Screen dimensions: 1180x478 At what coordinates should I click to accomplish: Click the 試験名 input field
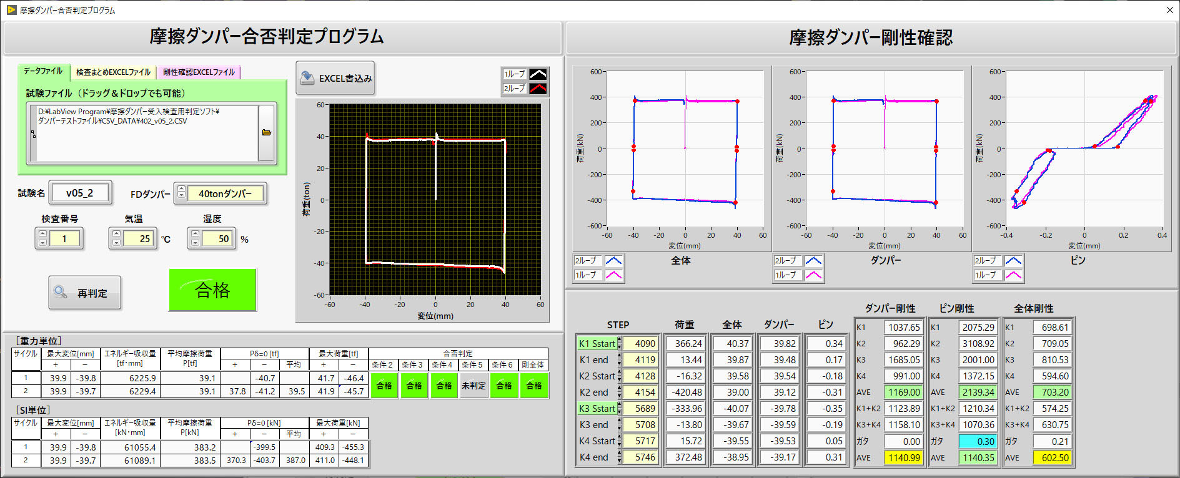80,193
